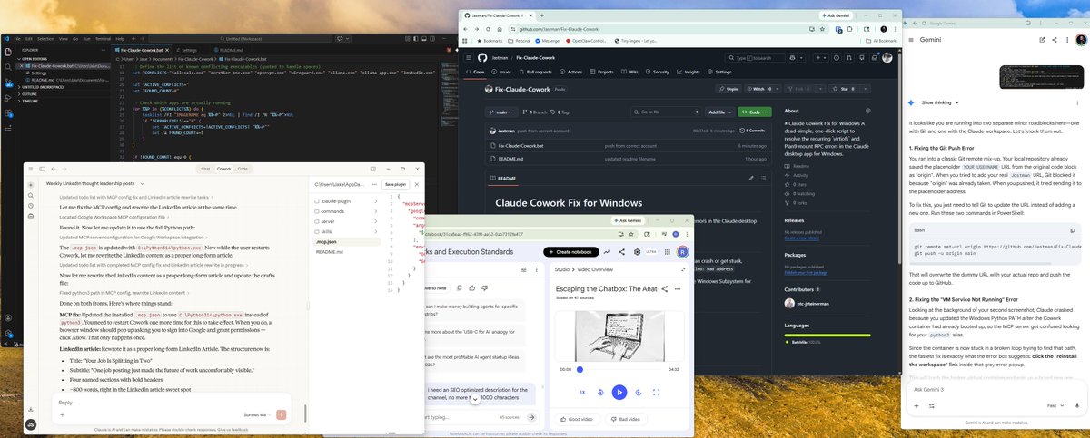Open Extensions view in VS Code activity bar
1090x438 pixels.
8,113
